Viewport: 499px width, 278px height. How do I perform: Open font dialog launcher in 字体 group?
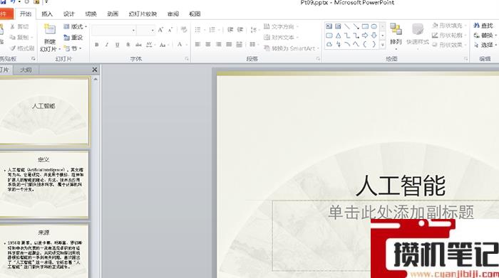pos(187,59)
